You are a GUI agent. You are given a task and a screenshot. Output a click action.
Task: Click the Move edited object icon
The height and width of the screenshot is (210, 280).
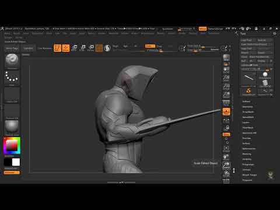pyautogui.click(x=226, y=157)
